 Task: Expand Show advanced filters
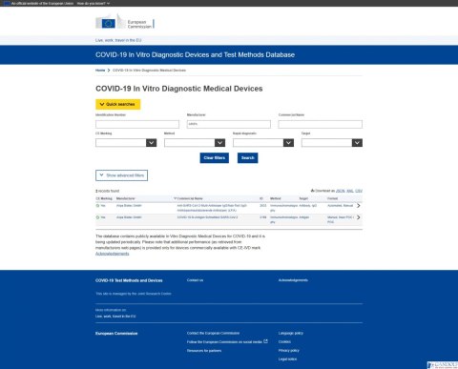(x=121, y=175)
